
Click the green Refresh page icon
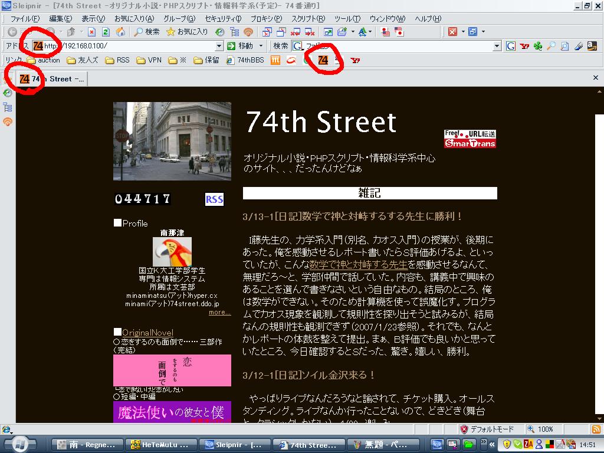(x=106, y=31)
